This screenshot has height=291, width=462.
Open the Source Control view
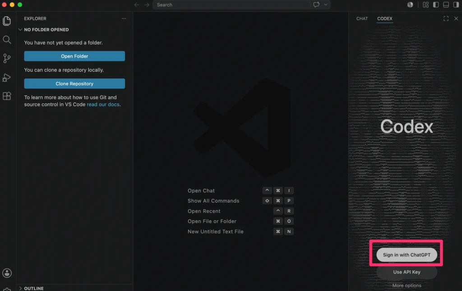pos(7,58)
